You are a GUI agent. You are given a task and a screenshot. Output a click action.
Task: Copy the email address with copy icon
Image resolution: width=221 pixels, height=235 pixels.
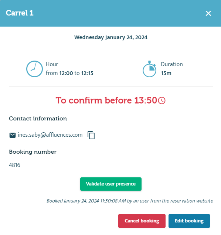91,135
